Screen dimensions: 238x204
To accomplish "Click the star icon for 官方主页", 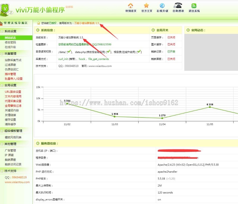I will click(x=146, y=6).
